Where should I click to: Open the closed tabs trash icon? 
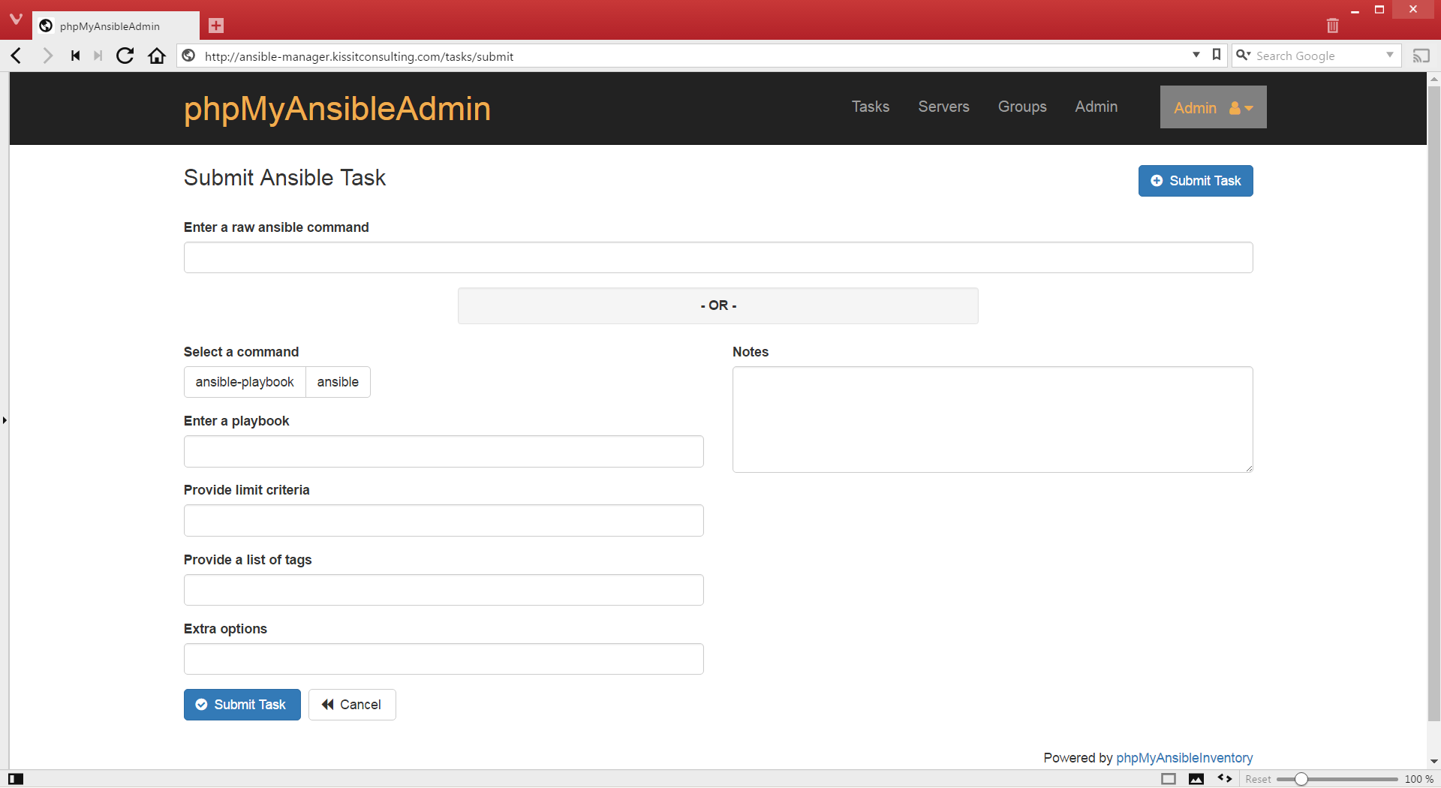[x=1332, y=26]
